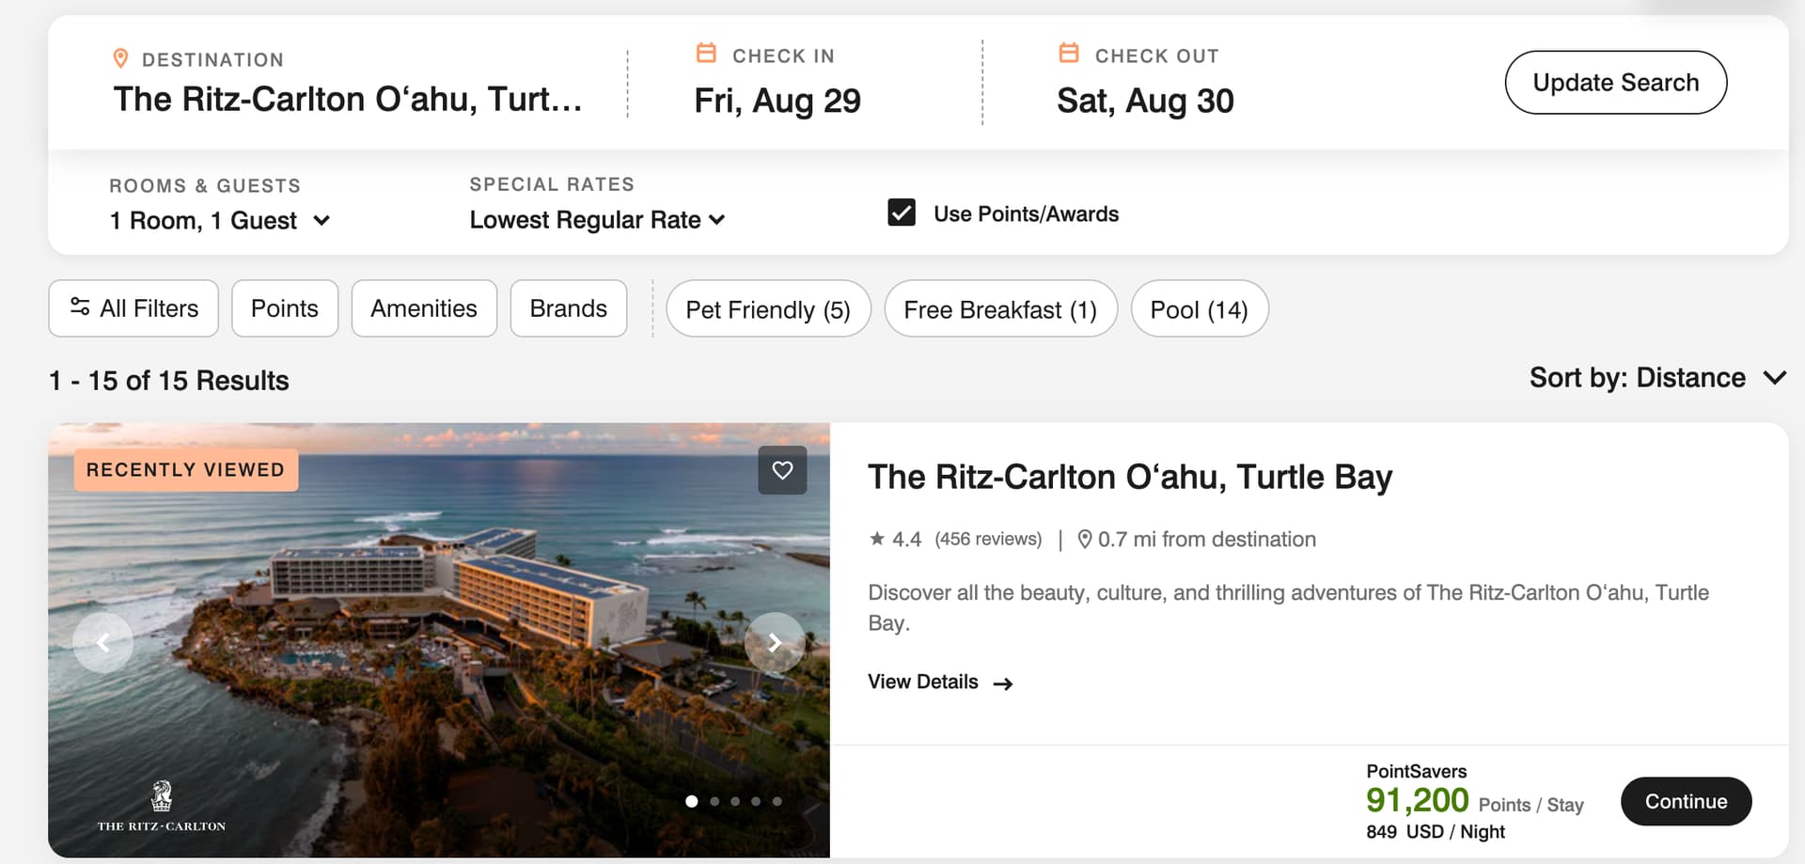Toggle the Pet Friendly (5) filter

point(768,309)
